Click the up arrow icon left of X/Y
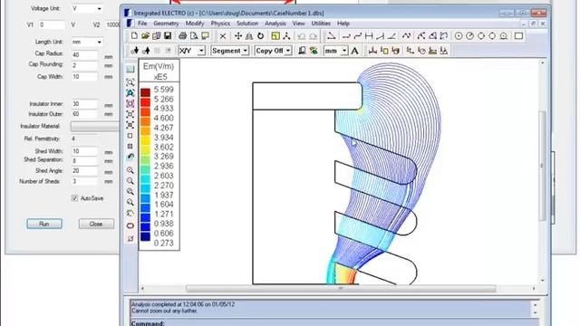Screen dimensions: 580x326 click(x=147, y=51)
